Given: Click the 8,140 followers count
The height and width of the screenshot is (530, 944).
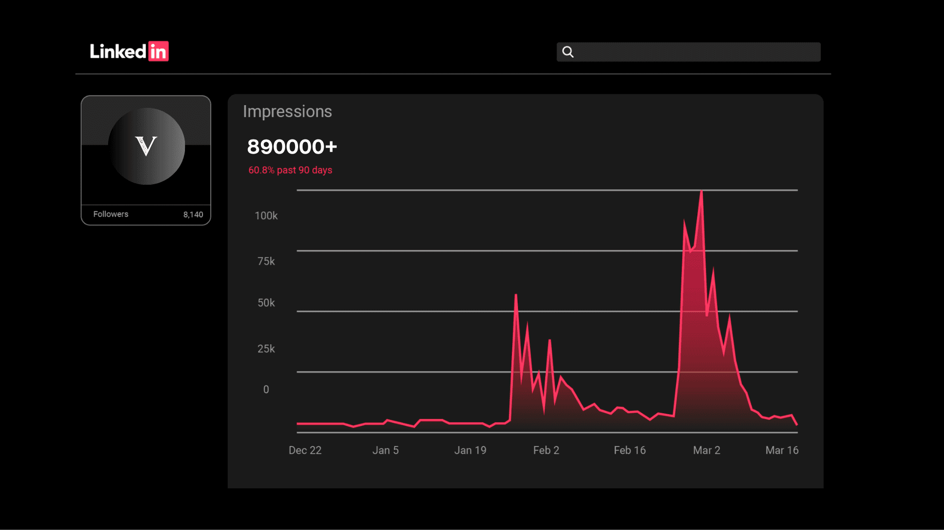Looking at the screenshot, I should (x=193, y=215).
